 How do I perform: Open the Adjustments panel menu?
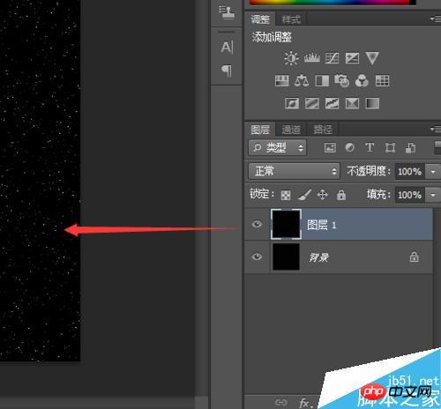[x=435, y=19]
